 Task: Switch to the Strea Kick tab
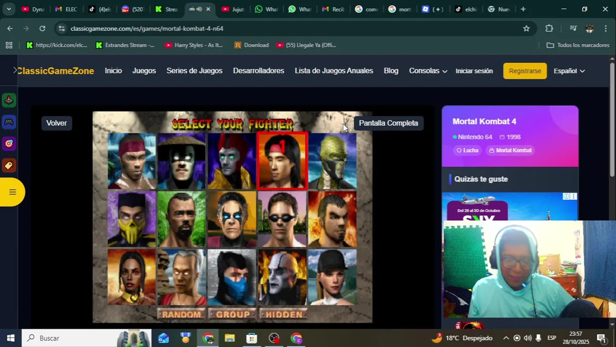tap(166, 9)
